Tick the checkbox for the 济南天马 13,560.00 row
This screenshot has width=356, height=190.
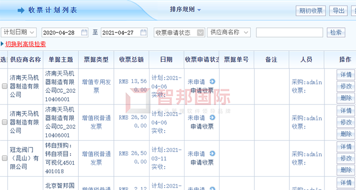(x=5, y=86)
